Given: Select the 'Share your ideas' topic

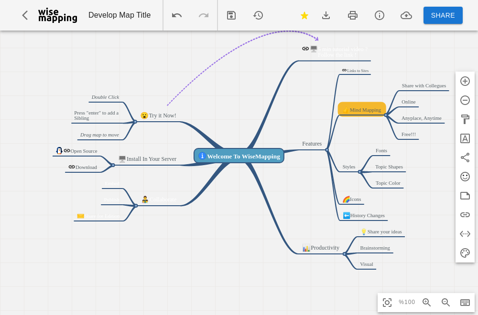Looking at the screenshot, I should [x=384, y=231].
